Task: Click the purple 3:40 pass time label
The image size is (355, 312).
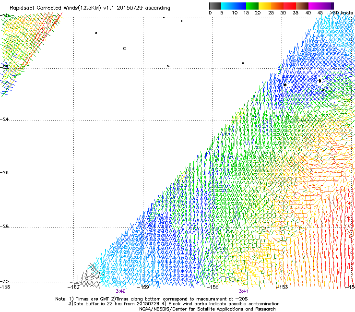Action: [121, 291]
